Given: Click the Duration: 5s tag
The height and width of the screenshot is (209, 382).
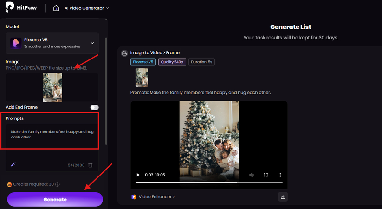Looking at the screenshot, I should [201, 62].
